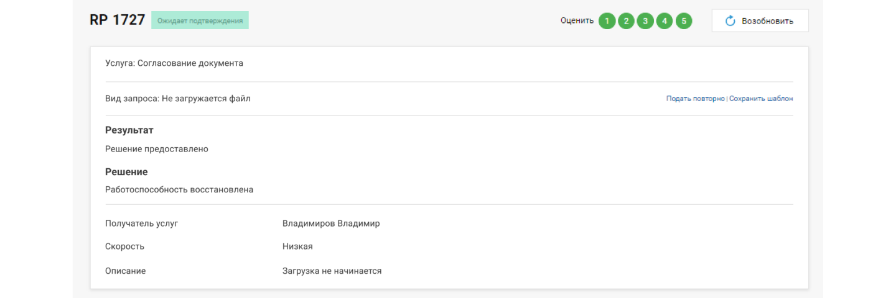Screen dimensions: 896x298
Task: Rate the request with score 1
Action: tap(607, 21)
